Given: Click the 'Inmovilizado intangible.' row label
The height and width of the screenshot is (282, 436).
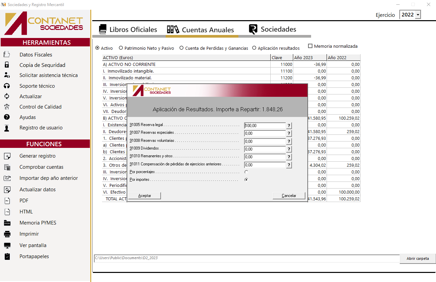Looking at the screenshot, I should (x=128, y=71).
